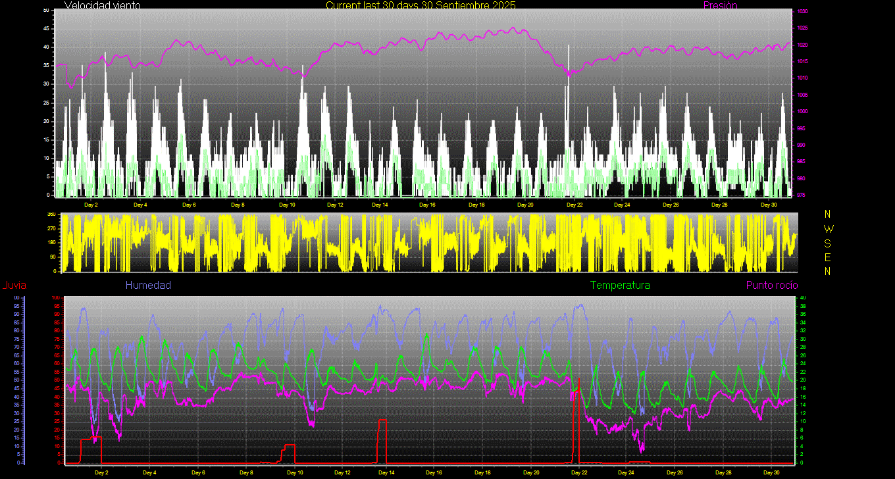Click 'Day 30' on the humidity chart axis
Image resolution: width=895 pixels, height=479 pixels.
(x=771, y=472)
